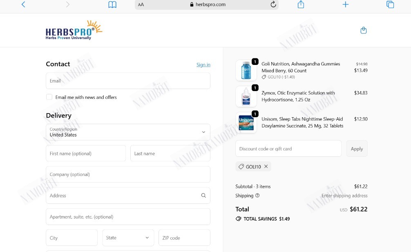This screenshot has height=252, width=411.
Task: Show all tabs via tabs overview icon
Action: coord(390,4)
